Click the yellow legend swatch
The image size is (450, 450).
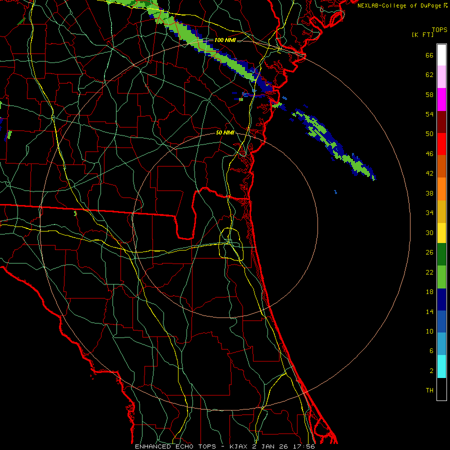[x=441, y=233]
